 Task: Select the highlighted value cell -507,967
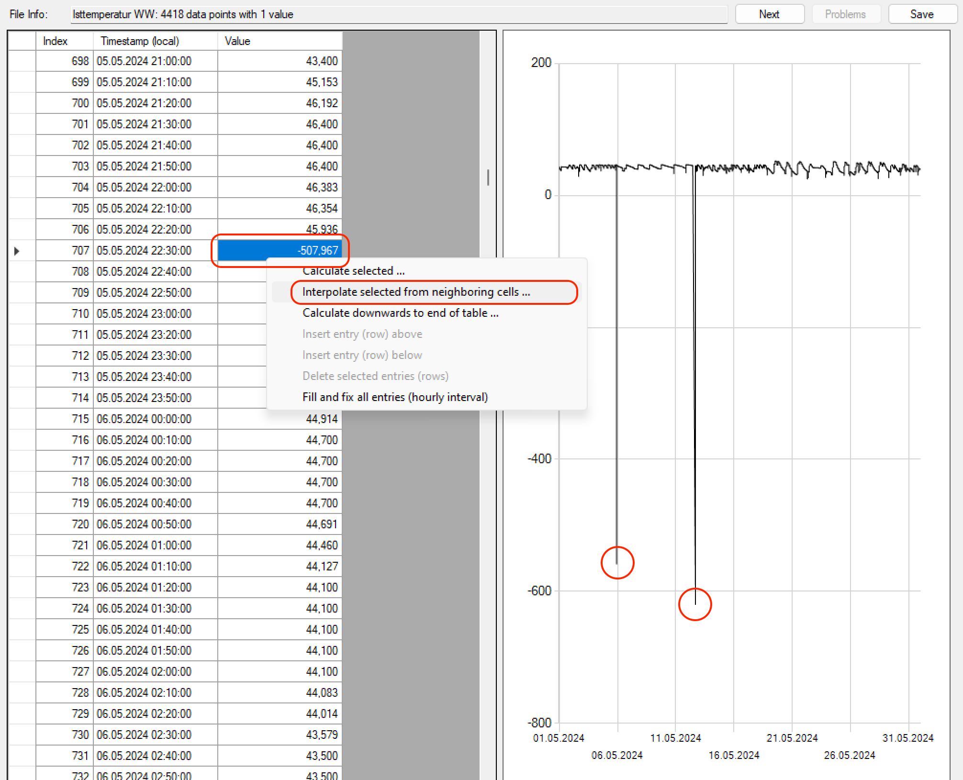pyautogui.click(x=280, y=250)
